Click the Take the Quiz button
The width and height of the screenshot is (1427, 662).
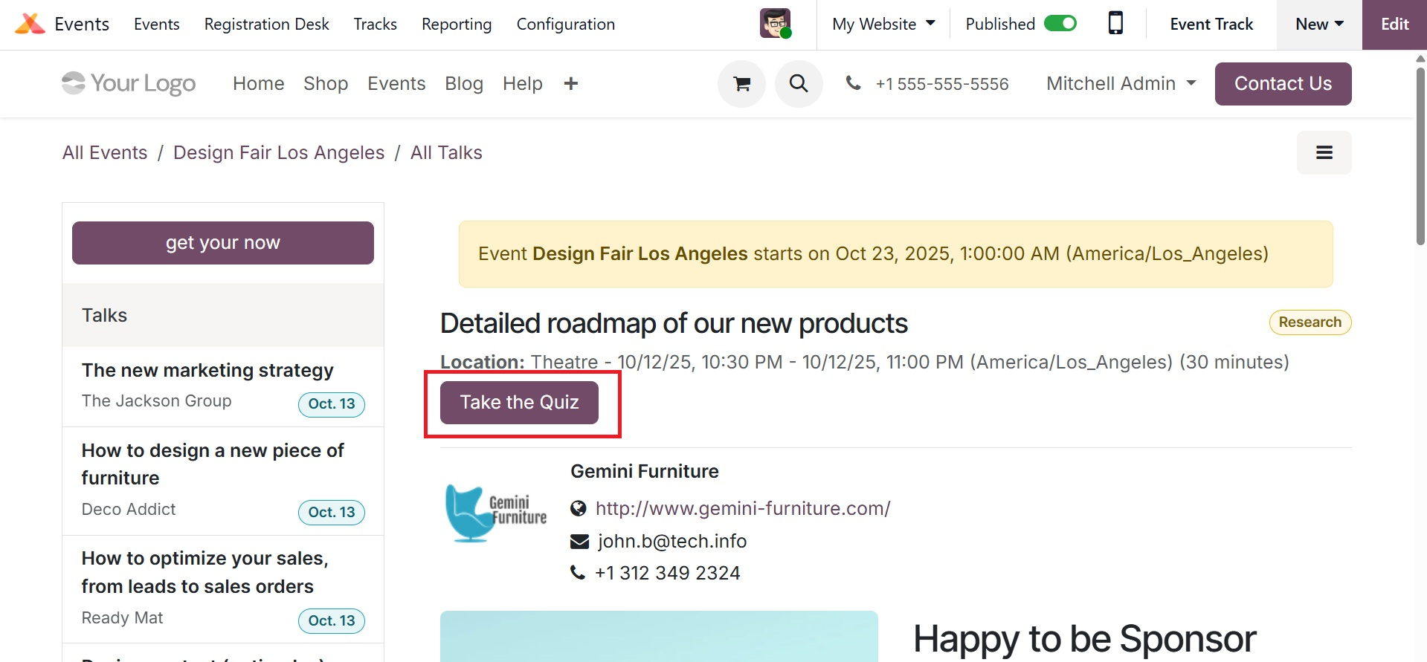coord(519,403)
